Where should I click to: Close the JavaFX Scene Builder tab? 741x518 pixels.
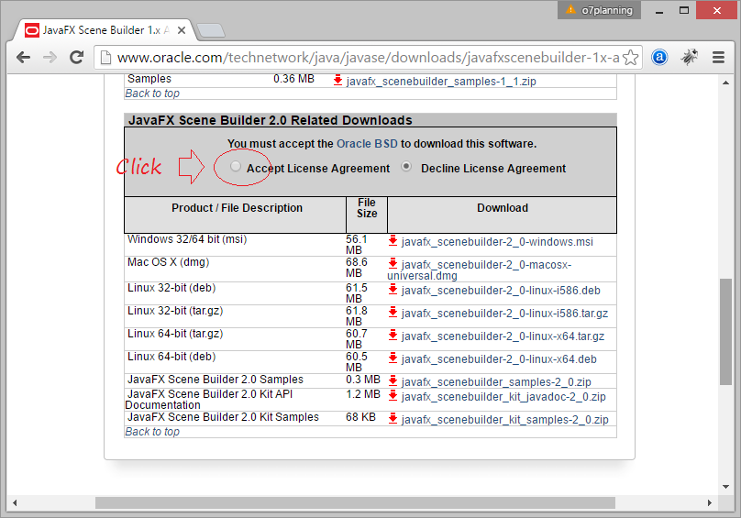point(181,30)
